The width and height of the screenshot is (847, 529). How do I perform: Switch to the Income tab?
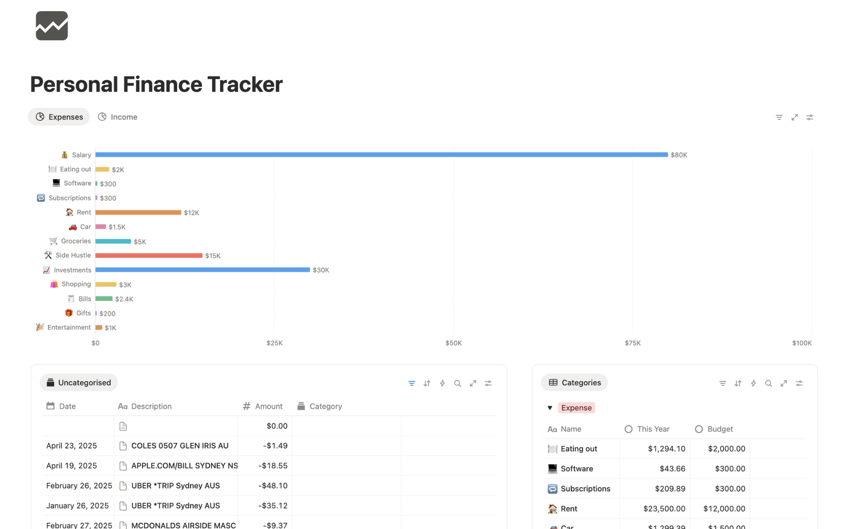117,116
